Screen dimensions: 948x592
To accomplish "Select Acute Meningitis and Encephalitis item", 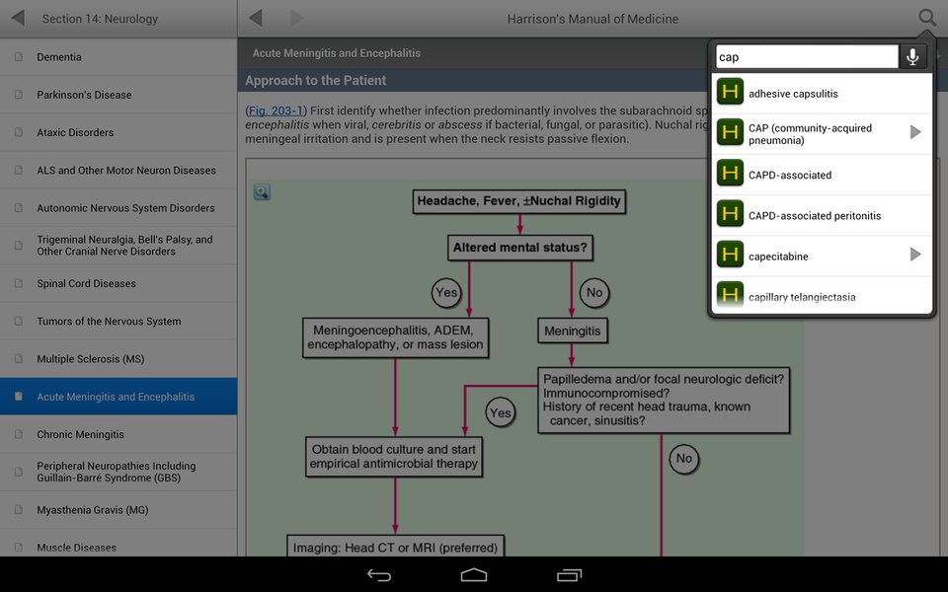I will pos(118,397).
